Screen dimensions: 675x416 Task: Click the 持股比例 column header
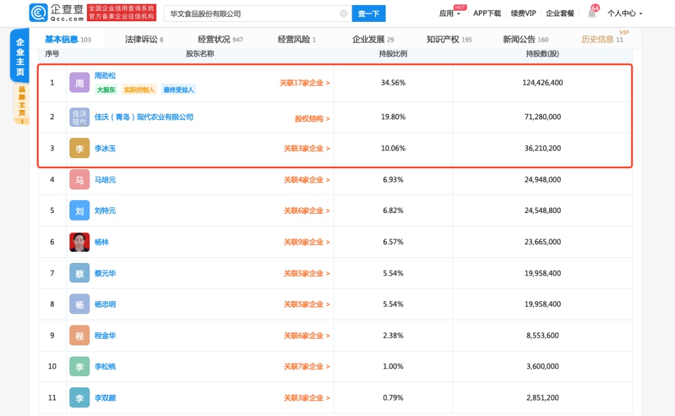pos(392,54)
